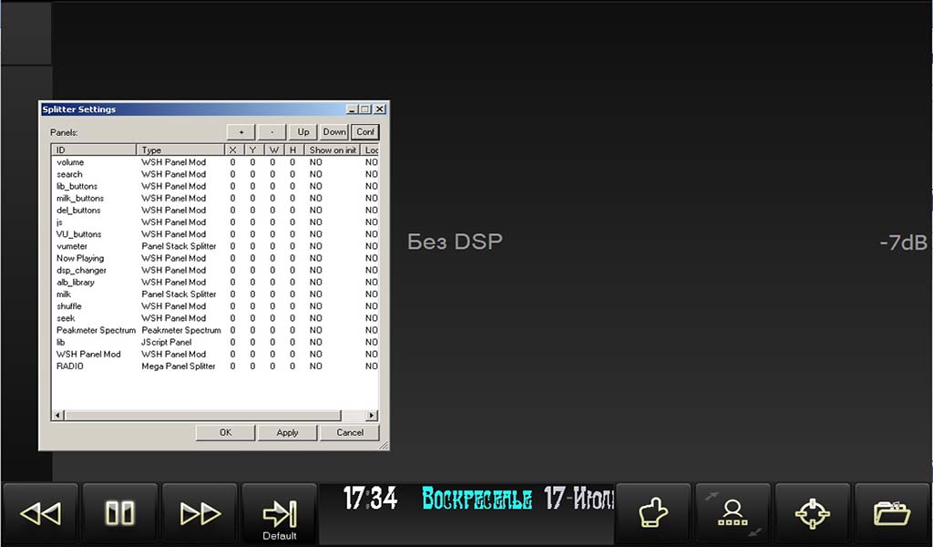Move the panel Up in list
The height and width of the screenshot is (547, 933).
303,132
